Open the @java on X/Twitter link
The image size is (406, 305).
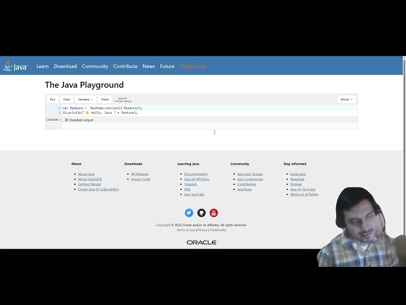(x=304, y=194)
